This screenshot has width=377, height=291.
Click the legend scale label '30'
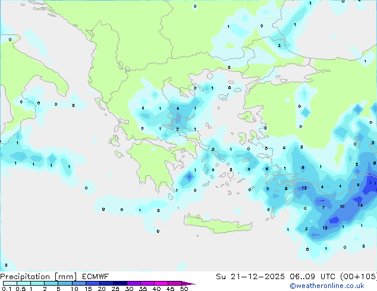point(129,289)
